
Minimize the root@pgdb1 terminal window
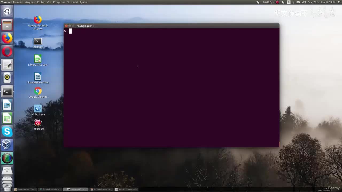(70, 26)
